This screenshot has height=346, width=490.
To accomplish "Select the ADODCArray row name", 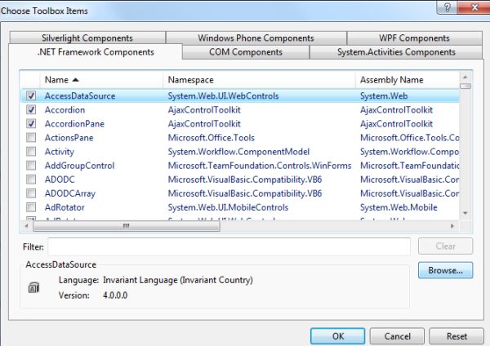I will pyautogui.click(x=70, y=193).
